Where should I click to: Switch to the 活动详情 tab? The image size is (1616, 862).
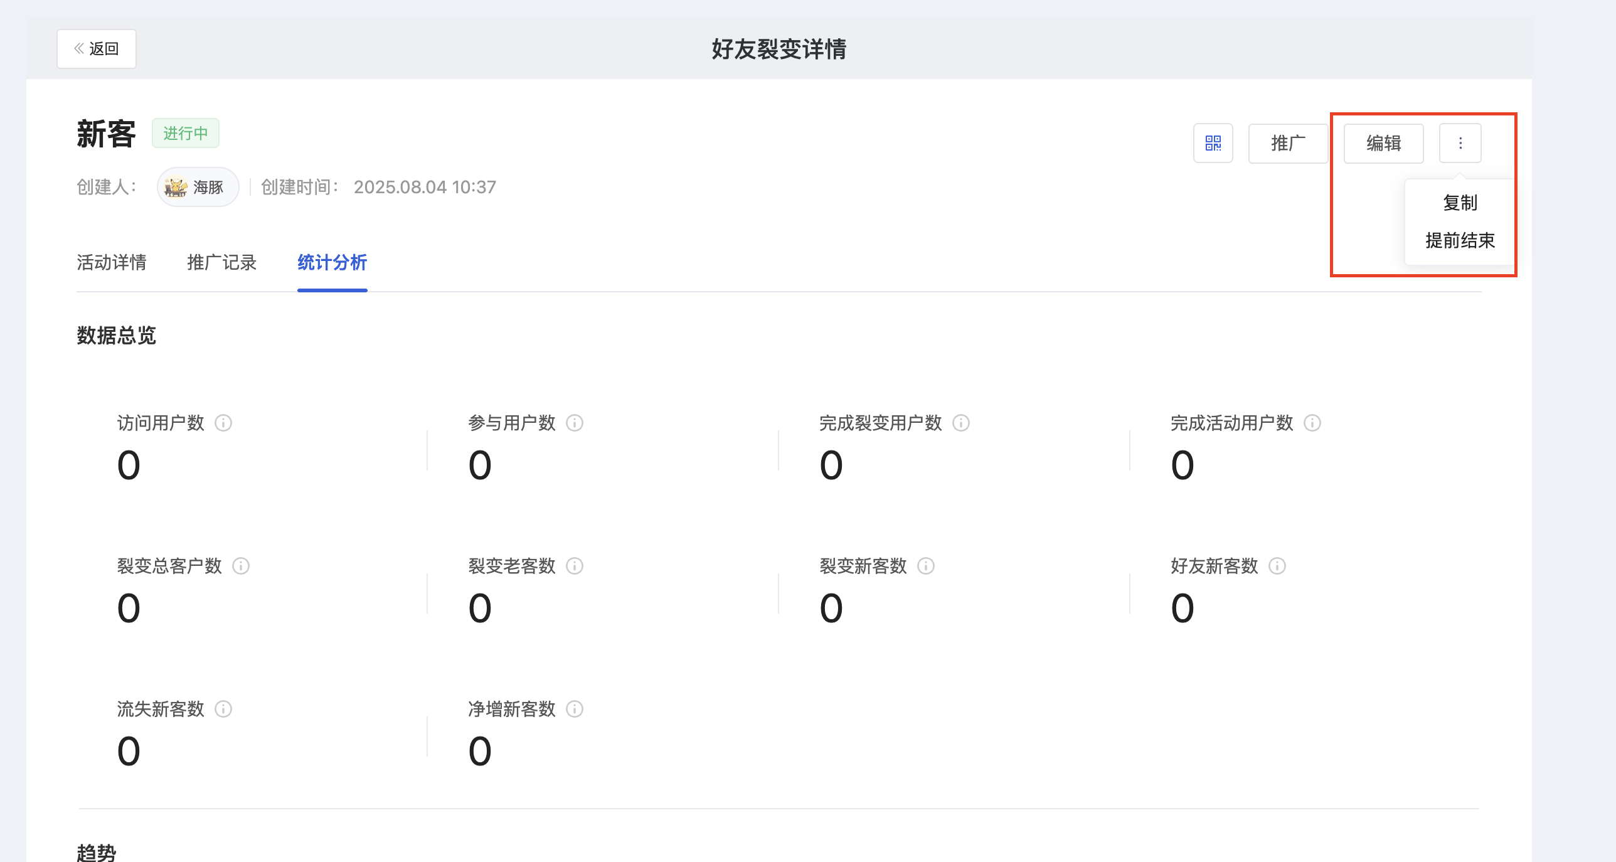click(112, 262)
